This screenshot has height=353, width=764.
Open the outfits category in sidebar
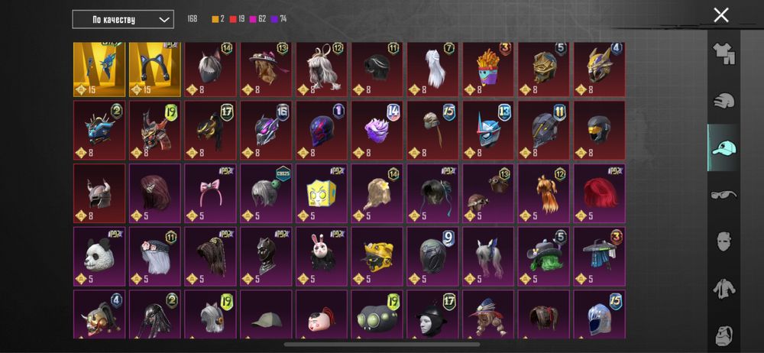pyautogui.click(x=724, y=54)
